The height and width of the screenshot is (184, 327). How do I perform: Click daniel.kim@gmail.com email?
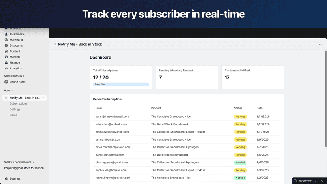click(x=110, y=155)
